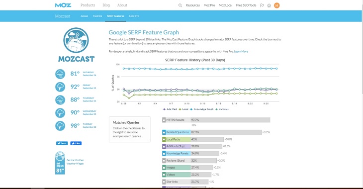Viewport: 363px width, 189px height.
Task: Click the Tweet share button
Action: point(62,143)
